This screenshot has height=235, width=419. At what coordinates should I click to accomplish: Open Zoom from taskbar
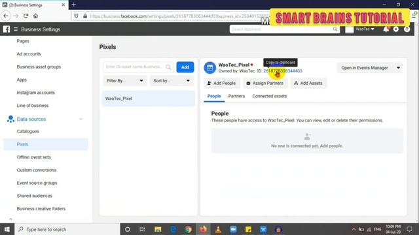coord(233,229)
